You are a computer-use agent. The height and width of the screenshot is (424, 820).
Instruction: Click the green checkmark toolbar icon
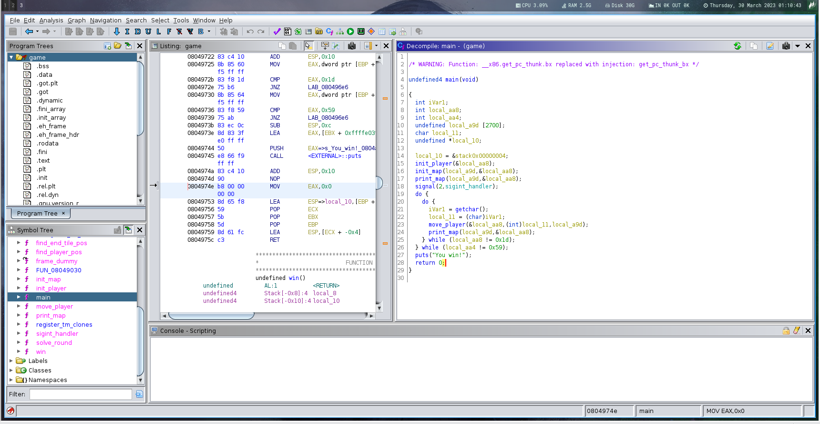(277, 31)
